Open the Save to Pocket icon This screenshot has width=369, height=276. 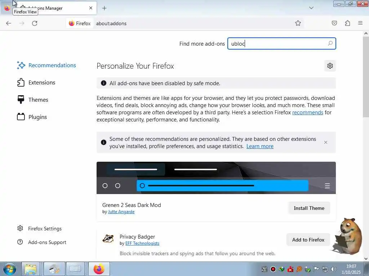(x=334, y=23)
